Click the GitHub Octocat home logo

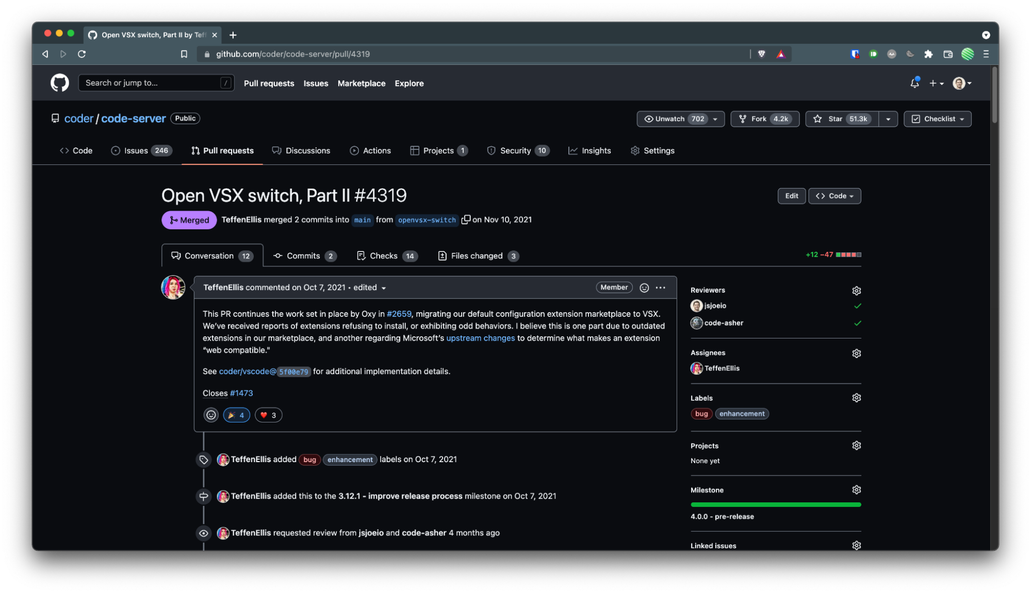(60, 83)
